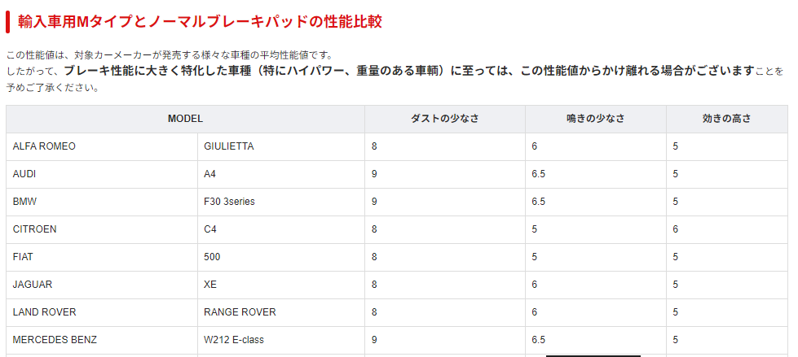The width and height of the screenshot is (798, 357).
Task: Select the MERCEDES BENZ cell
Action: point(55,340)
